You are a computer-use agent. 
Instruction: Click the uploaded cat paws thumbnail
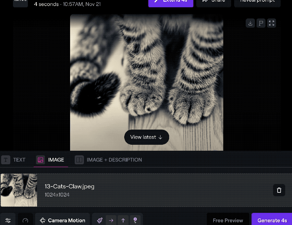(x=19, y=190)
